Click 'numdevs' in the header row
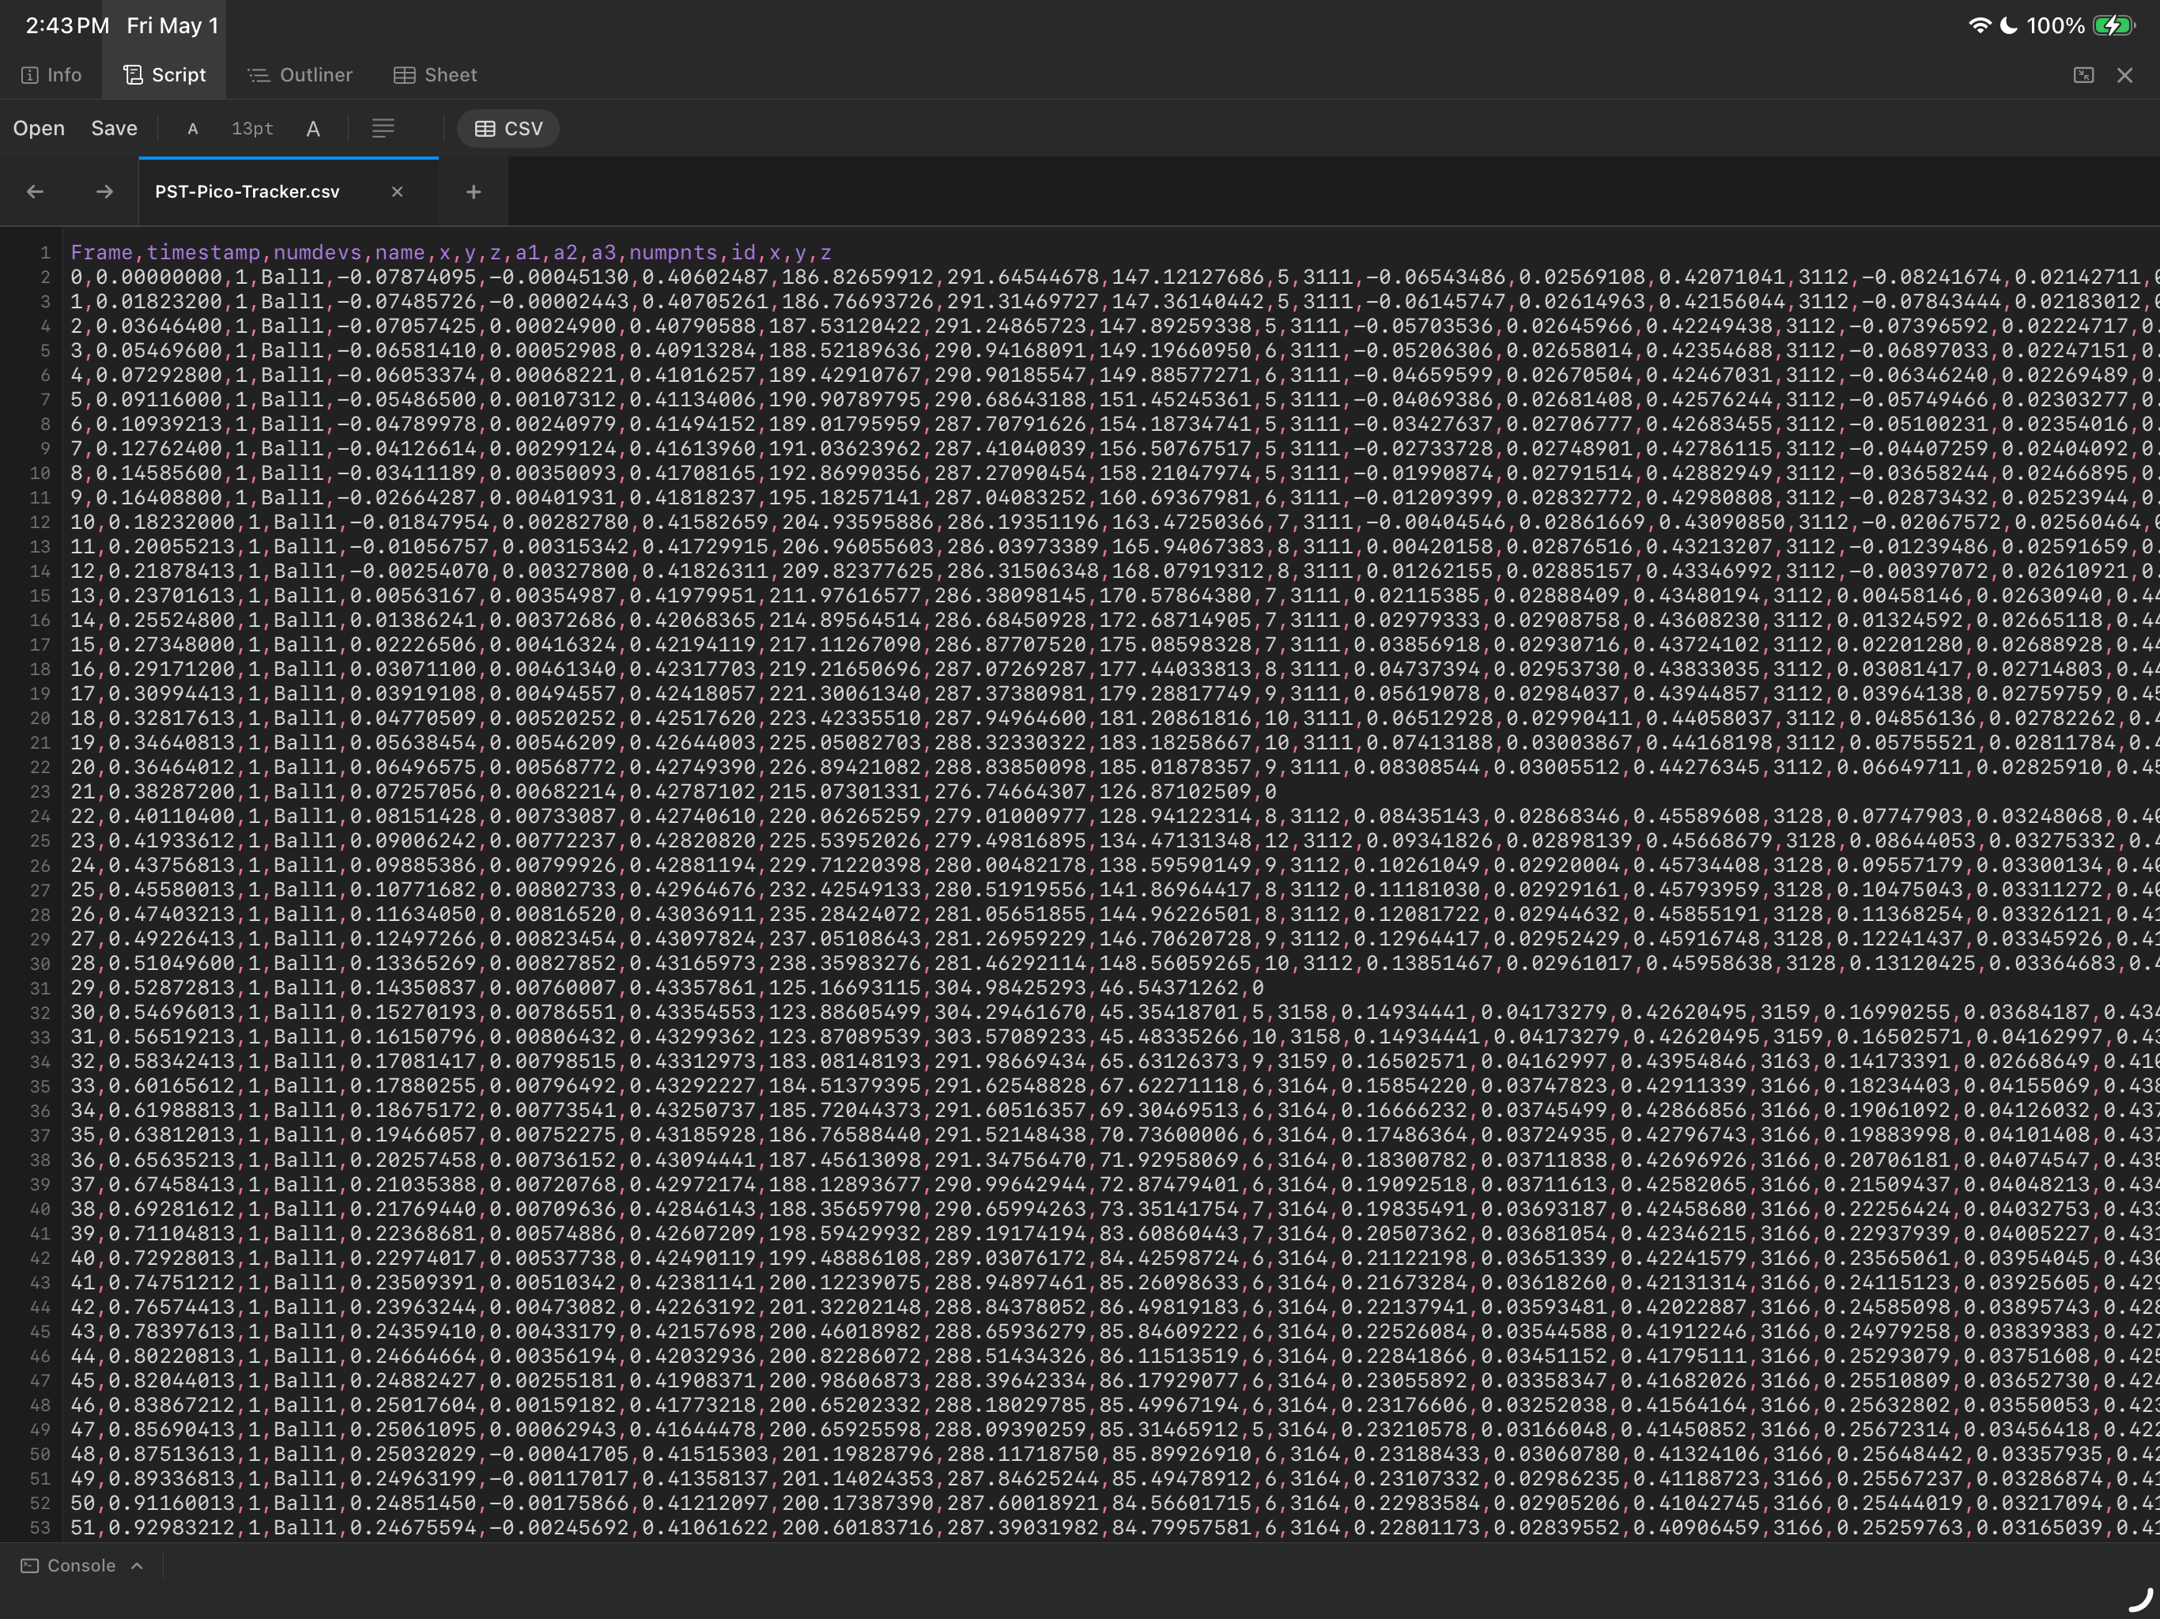This screenshot has height=1619, width=2160. tap(317, 253)
